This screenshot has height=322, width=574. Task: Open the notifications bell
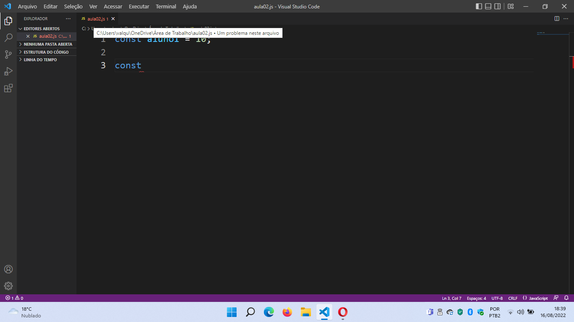pos(566,298)
